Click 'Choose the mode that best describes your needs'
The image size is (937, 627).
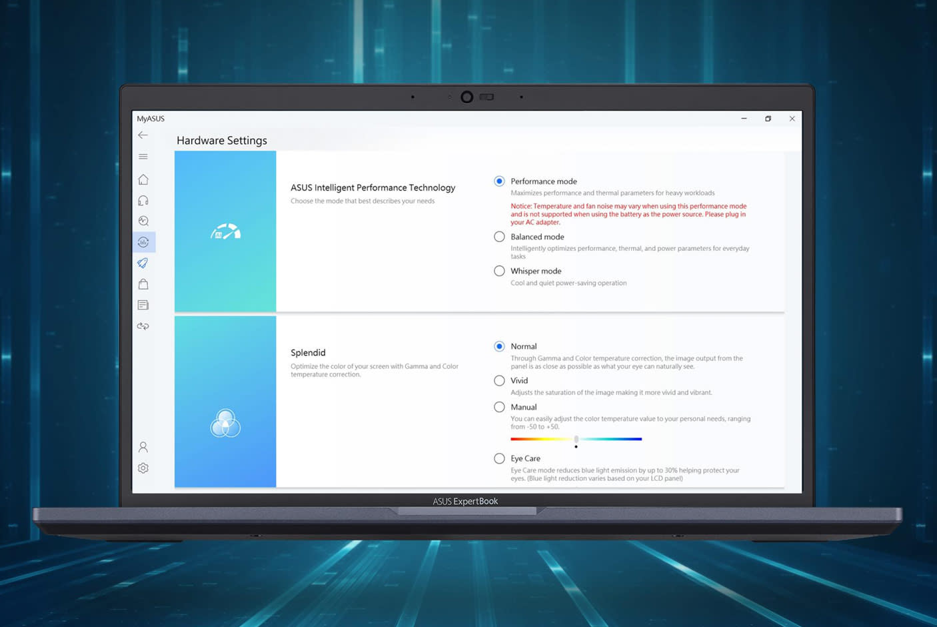pos(363,201)
